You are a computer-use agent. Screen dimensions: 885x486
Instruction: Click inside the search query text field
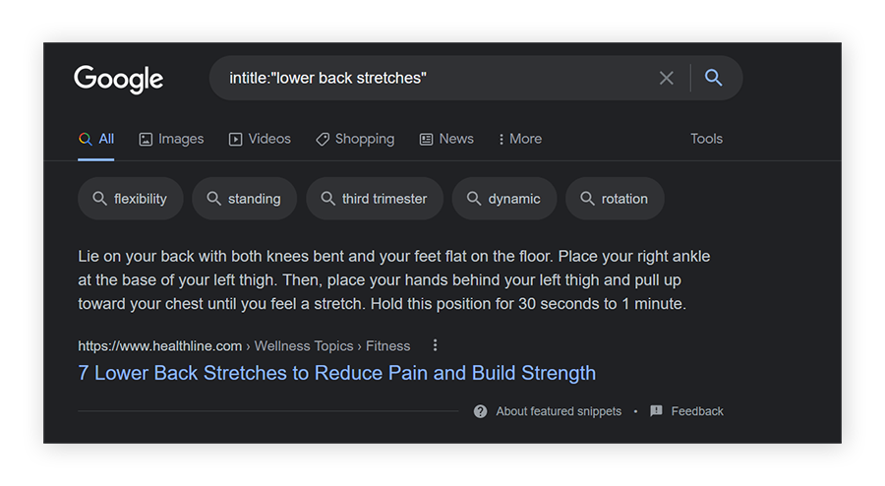coord(433,78)
